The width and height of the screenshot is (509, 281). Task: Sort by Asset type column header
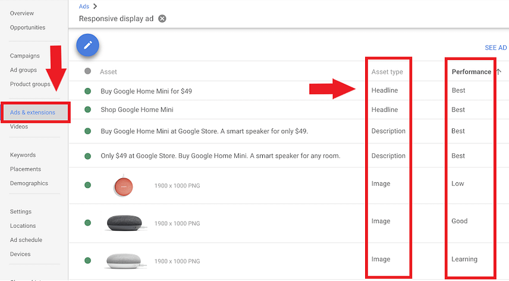[x=387, y=72]
